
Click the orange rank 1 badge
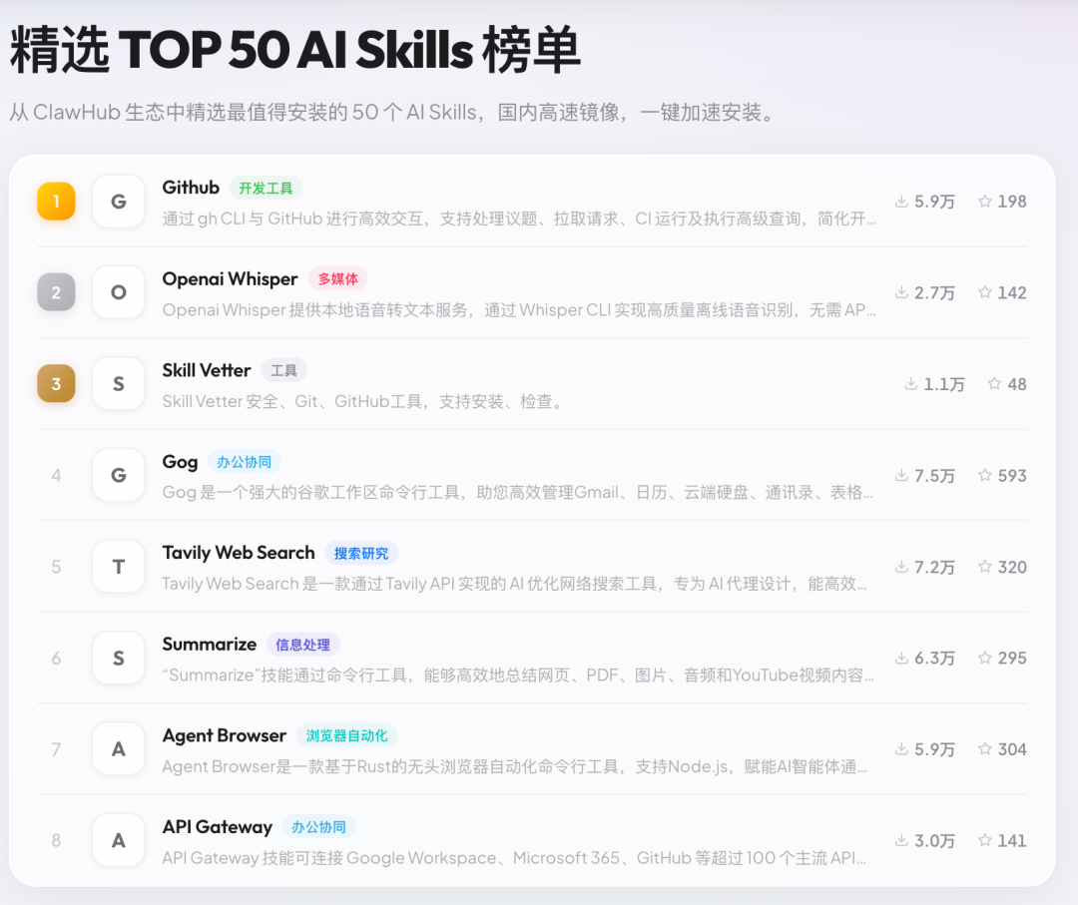(56, 201)
